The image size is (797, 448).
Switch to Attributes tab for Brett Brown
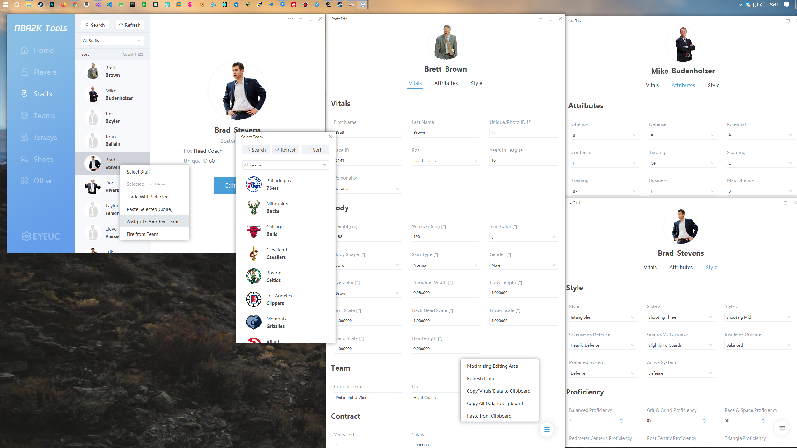[446, 83]
